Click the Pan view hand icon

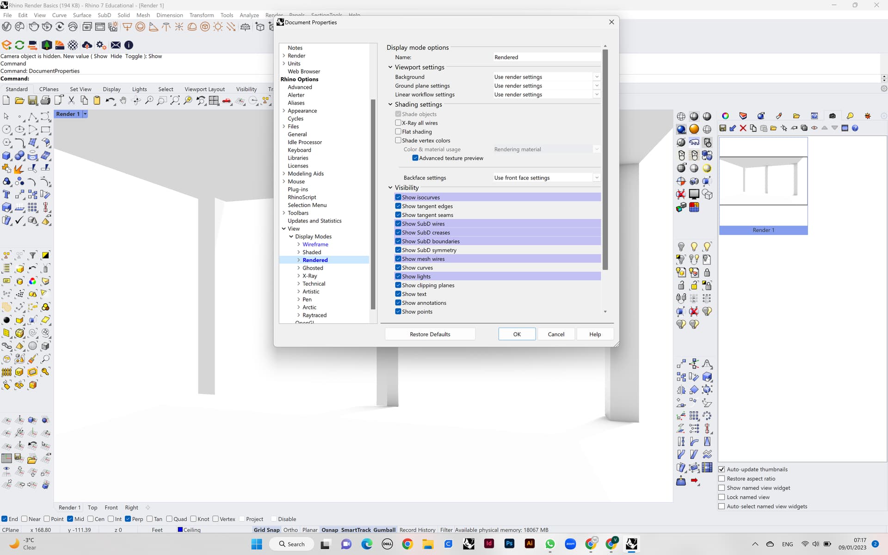click(123, 100)
